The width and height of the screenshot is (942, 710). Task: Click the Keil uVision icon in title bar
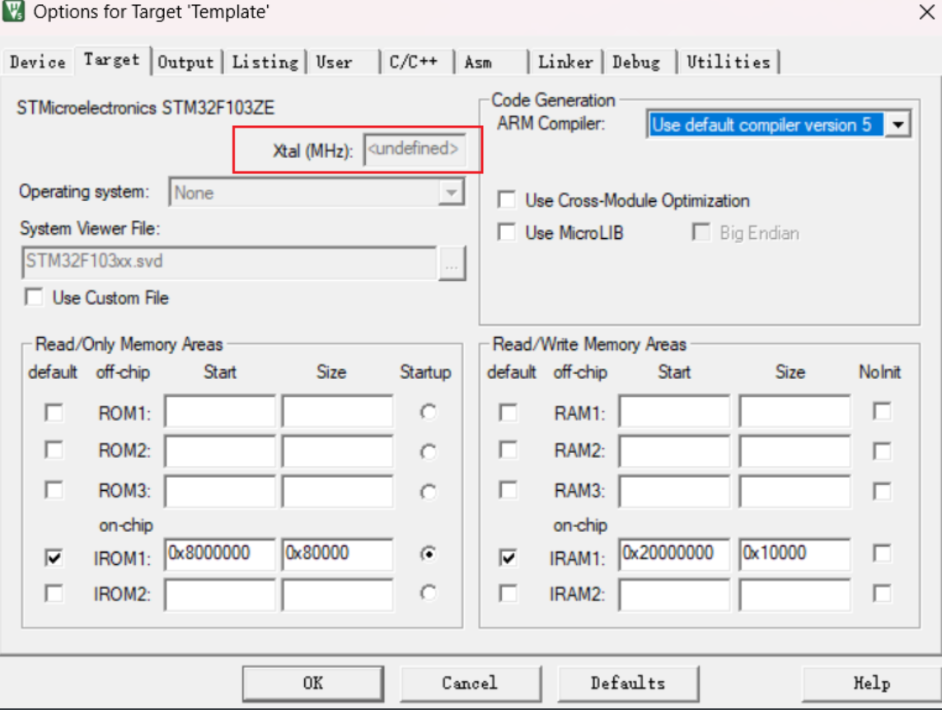click(x=12, y=11)
